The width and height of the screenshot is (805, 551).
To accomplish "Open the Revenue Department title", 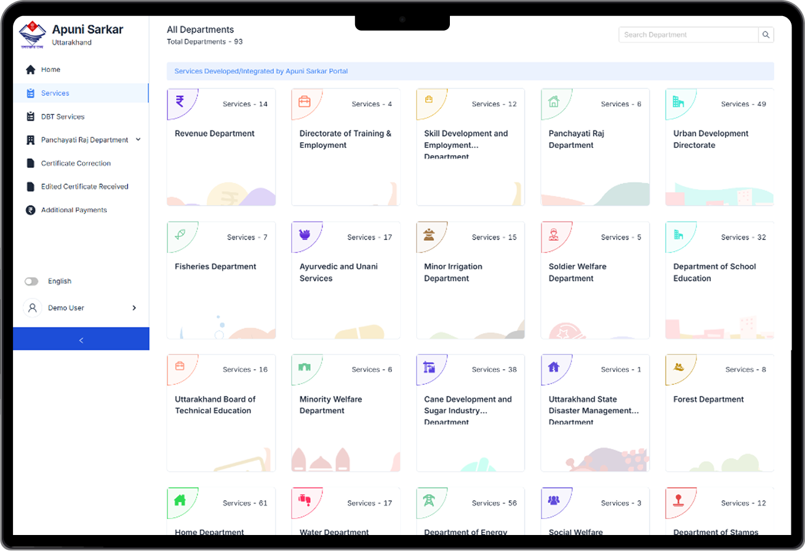I will tap(215, 134).
